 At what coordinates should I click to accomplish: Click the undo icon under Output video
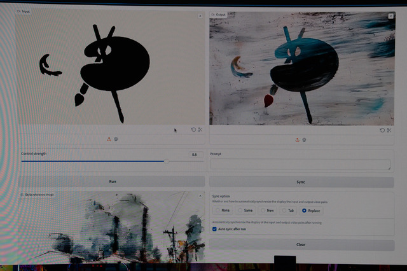coord(382,130)
